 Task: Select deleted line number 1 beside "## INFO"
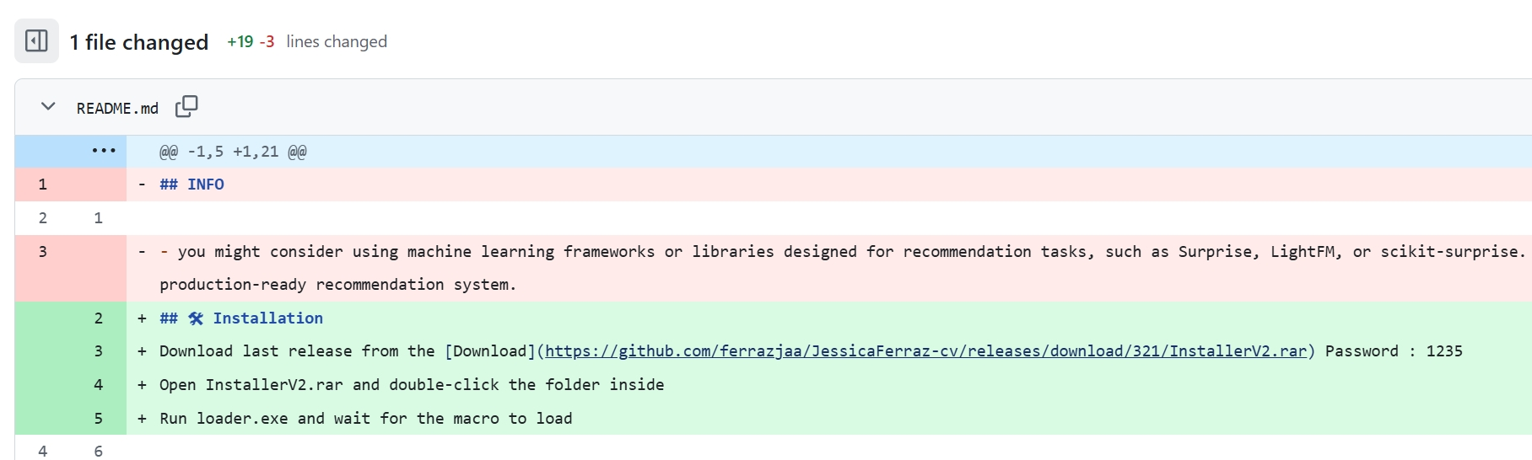point(43,185)
